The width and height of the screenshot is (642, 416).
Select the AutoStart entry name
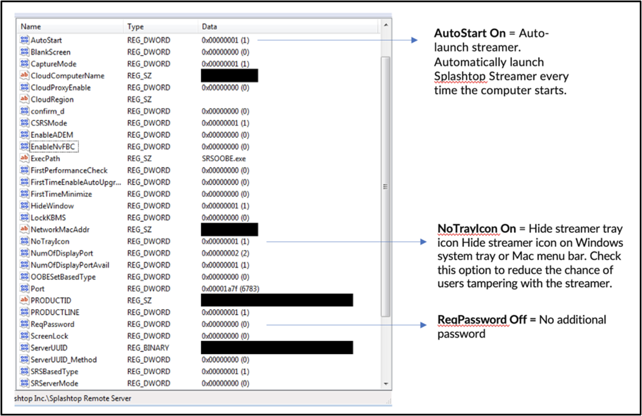pos(46,40)
